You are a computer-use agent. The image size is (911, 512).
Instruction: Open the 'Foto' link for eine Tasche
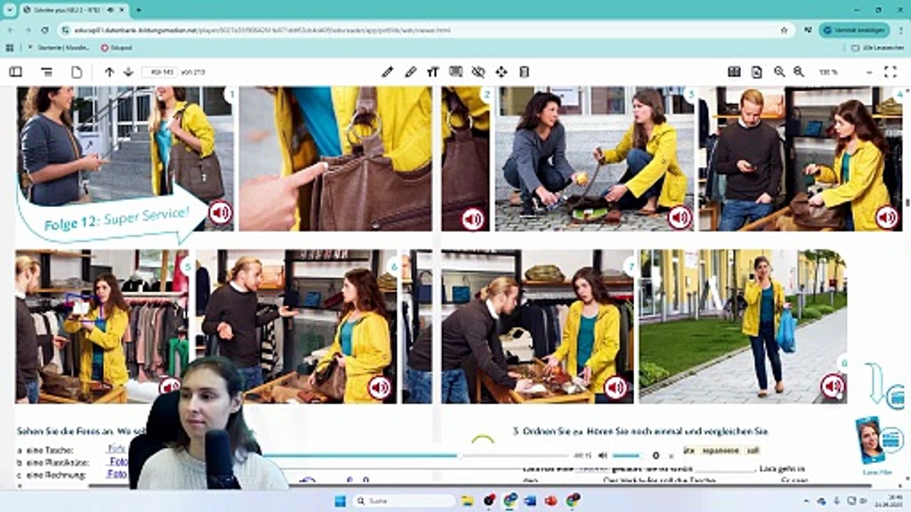(117, 449)
